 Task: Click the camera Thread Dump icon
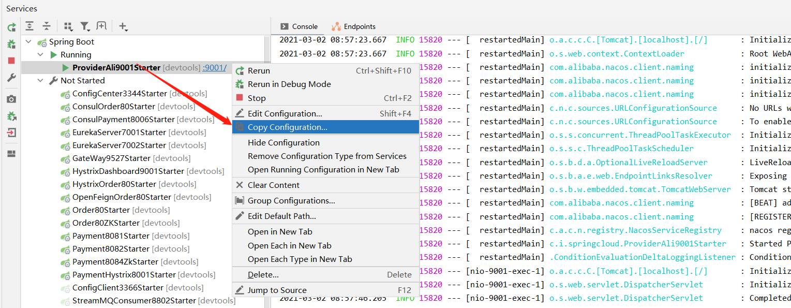(x=11, y=99)
